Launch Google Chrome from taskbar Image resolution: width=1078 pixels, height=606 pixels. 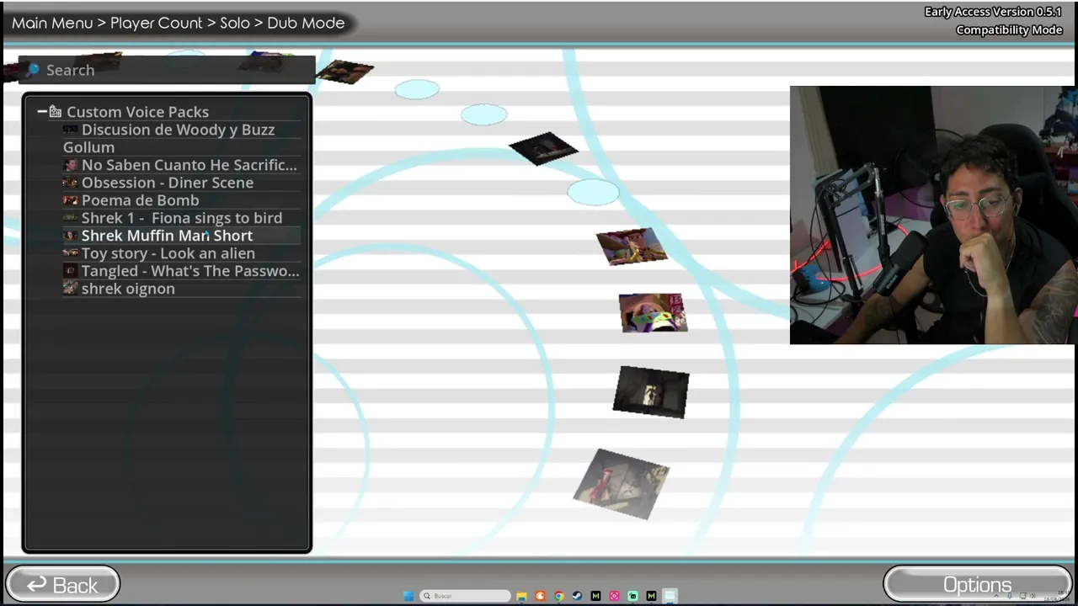[x=558, y=596]
